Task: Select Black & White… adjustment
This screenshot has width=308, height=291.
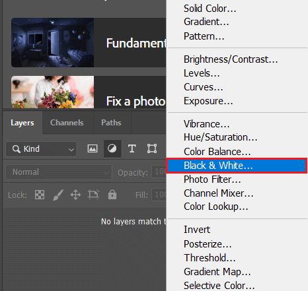Action: (x=237, y=166)
